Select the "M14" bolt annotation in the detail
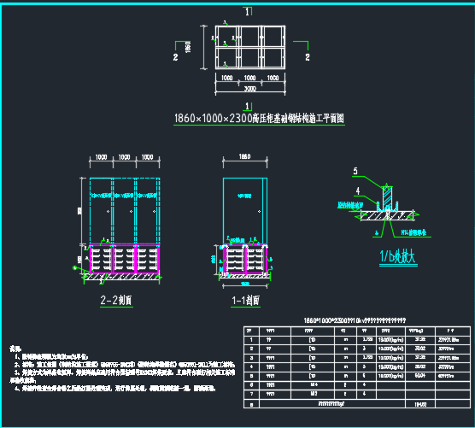475x428 pixels. click(x=413, y=232)
